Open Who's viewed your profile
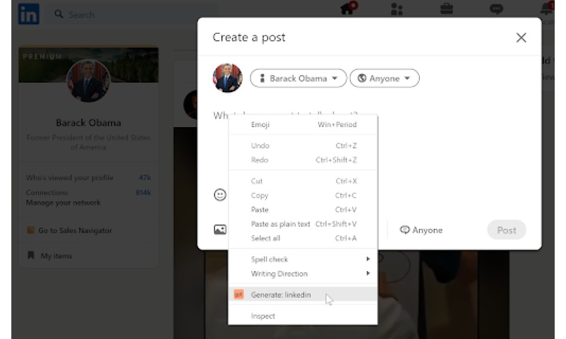 pos(70,177)
